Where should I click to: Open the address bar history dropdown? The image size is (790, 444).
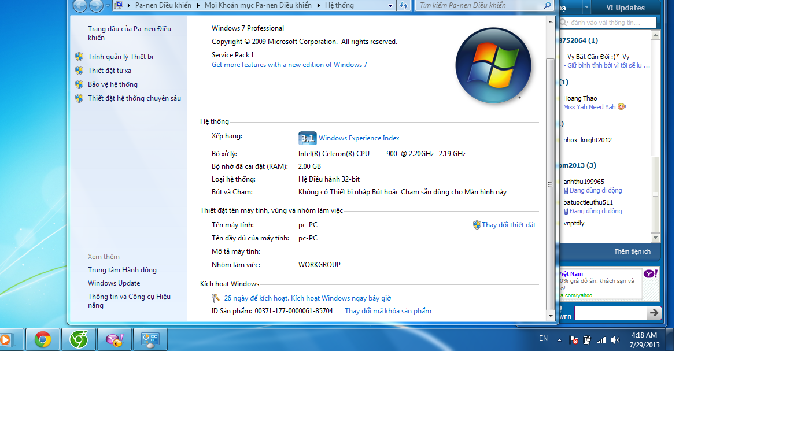pyautogui.click(x=390, y=6)
